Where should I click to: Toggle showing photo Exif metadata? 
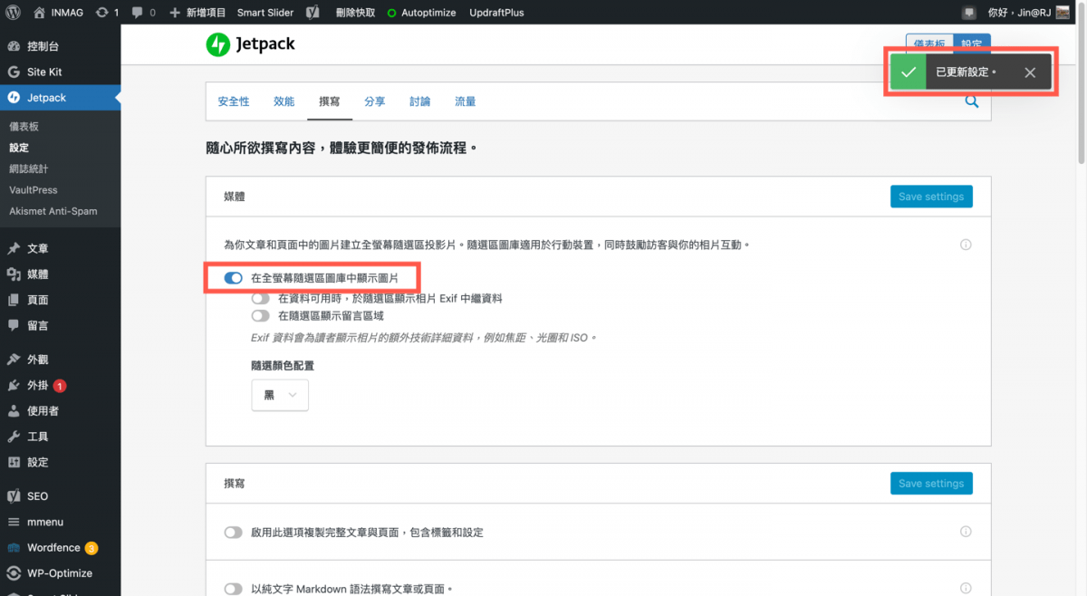pyautogui.click(x=261, y=298)
